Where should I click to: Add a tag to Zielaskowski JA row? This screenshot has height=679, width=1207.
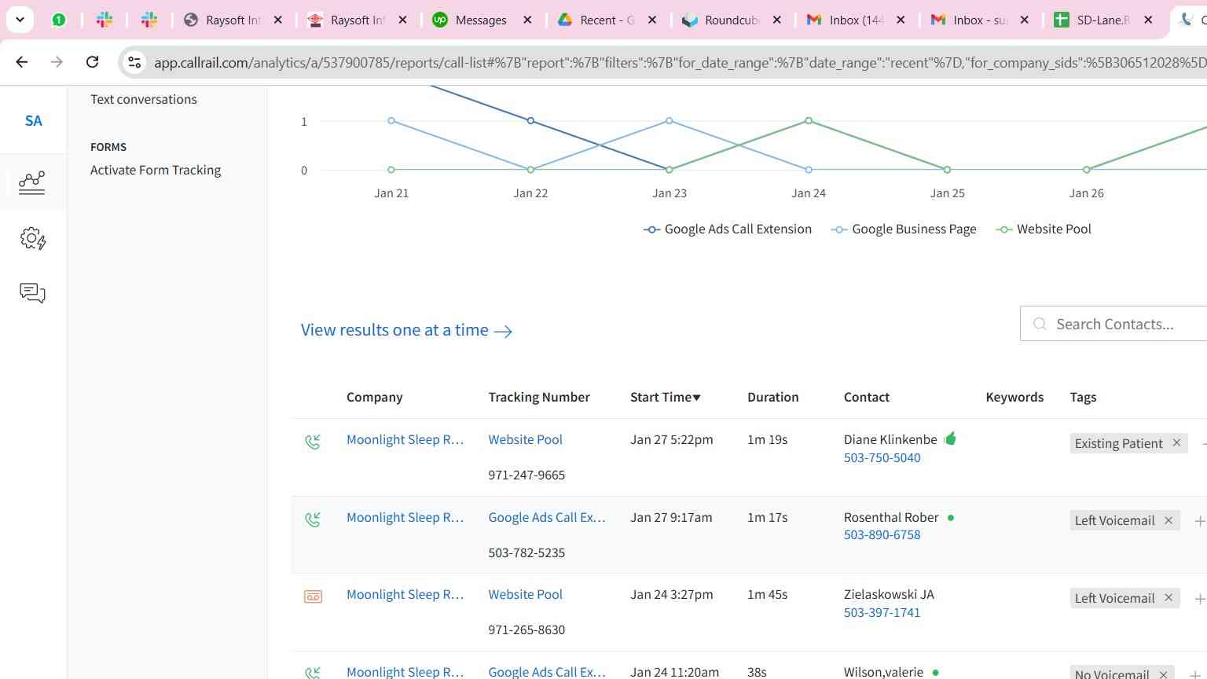tap(1200, 599)
